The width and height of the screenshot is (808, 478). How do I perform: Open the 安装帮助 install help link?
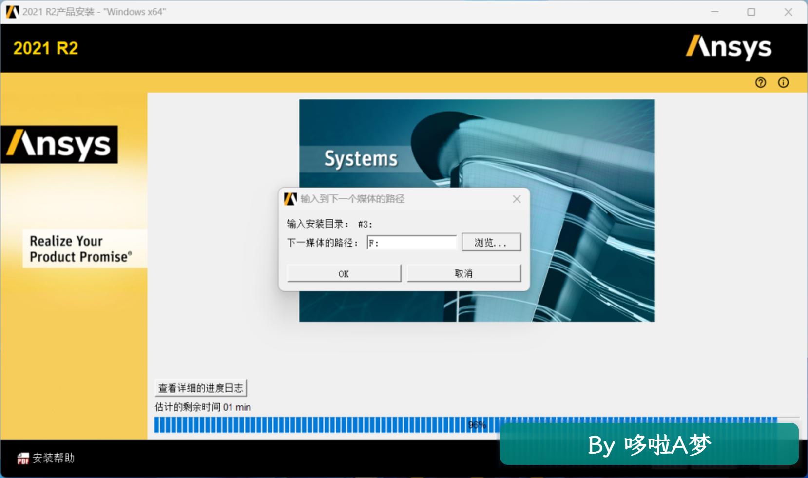click(54, 458)
